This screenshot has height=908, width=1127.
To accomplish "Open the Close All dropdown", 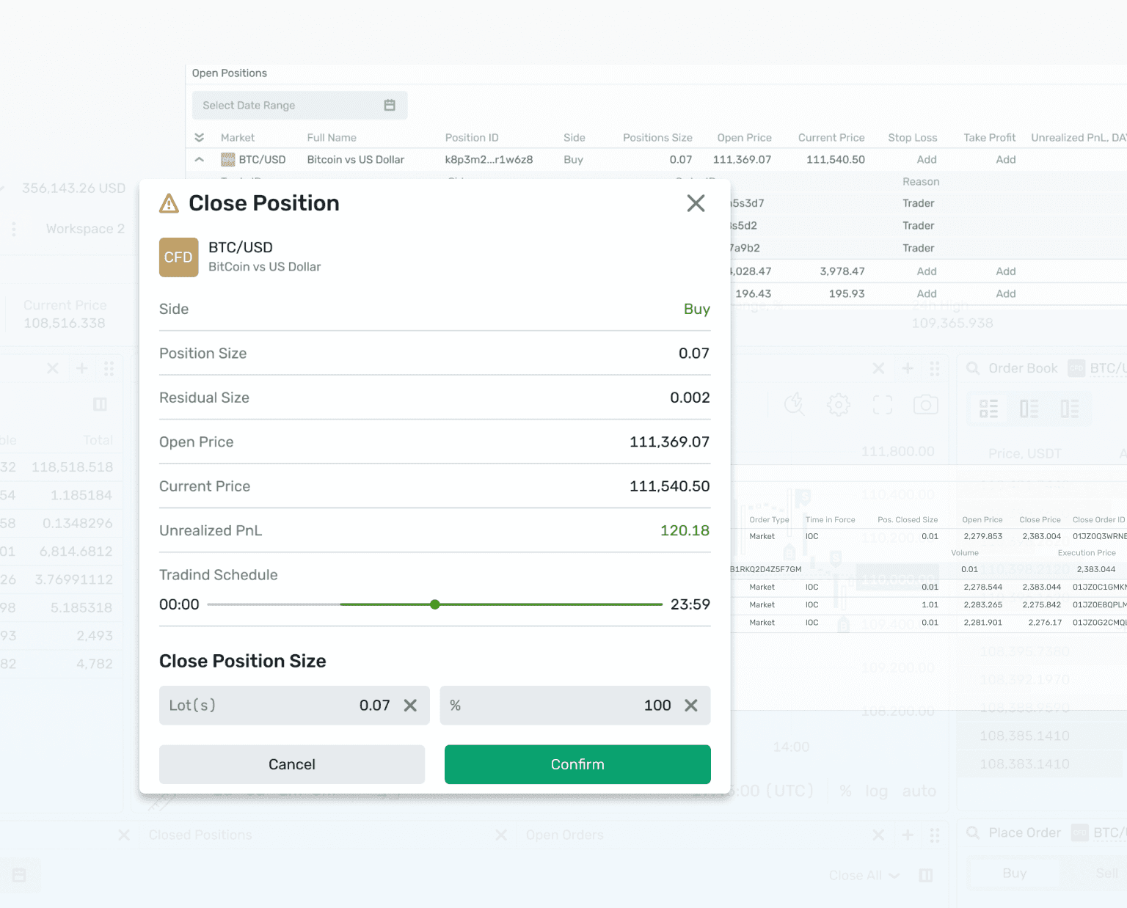I will [x=864, y=876].
